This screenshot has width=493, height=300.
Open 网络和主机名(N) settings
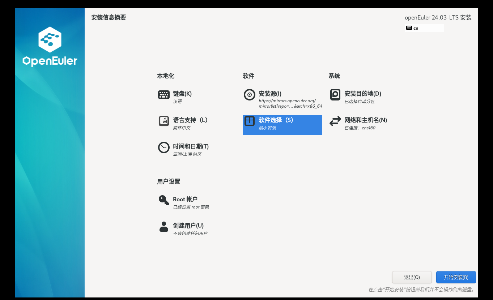pyautogui.click(x=366, y=120)
